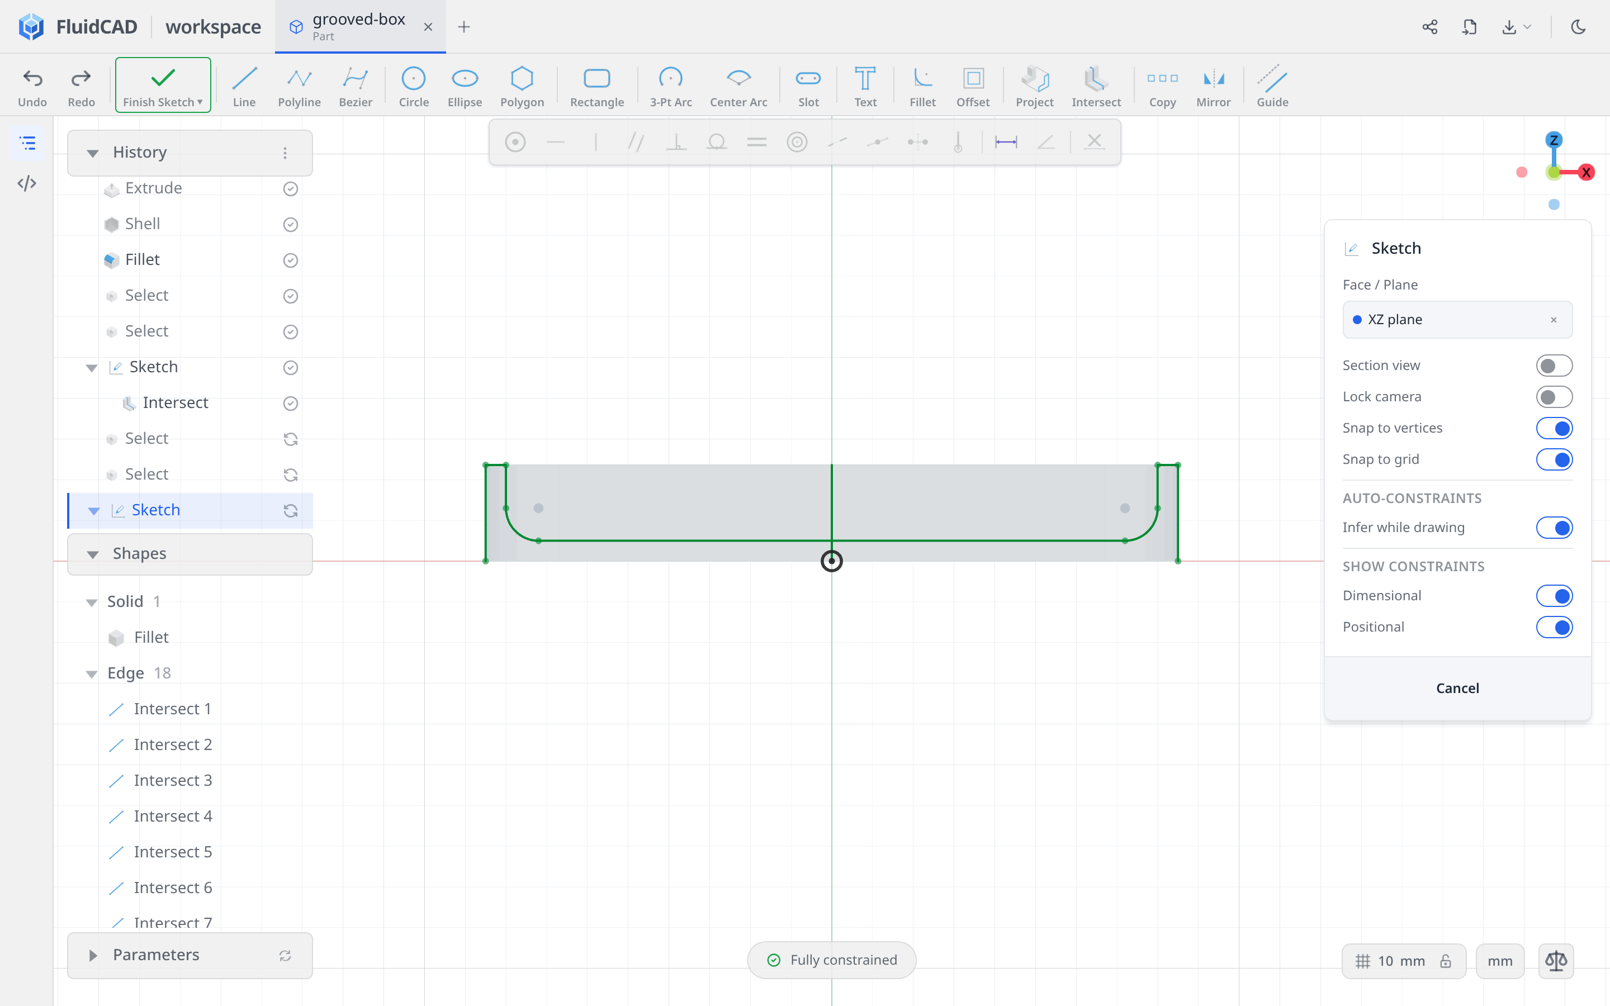Screen dimensions: 1610x1006
Task: Apply the dimension constraint tool
Action: 1005,142
